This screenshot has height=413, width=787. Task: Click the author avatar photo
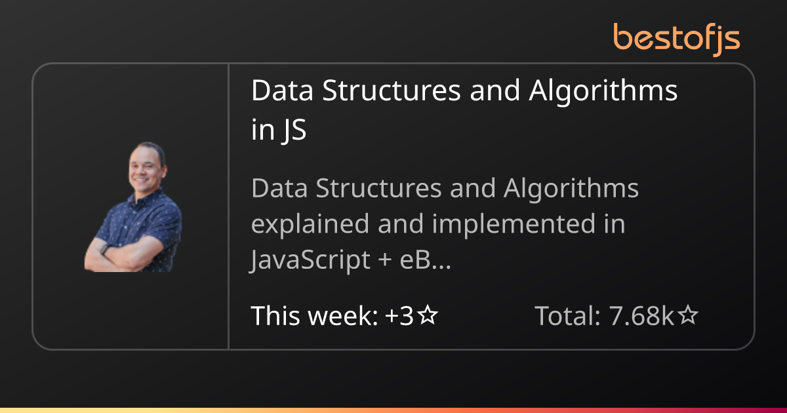coord(133,206)
